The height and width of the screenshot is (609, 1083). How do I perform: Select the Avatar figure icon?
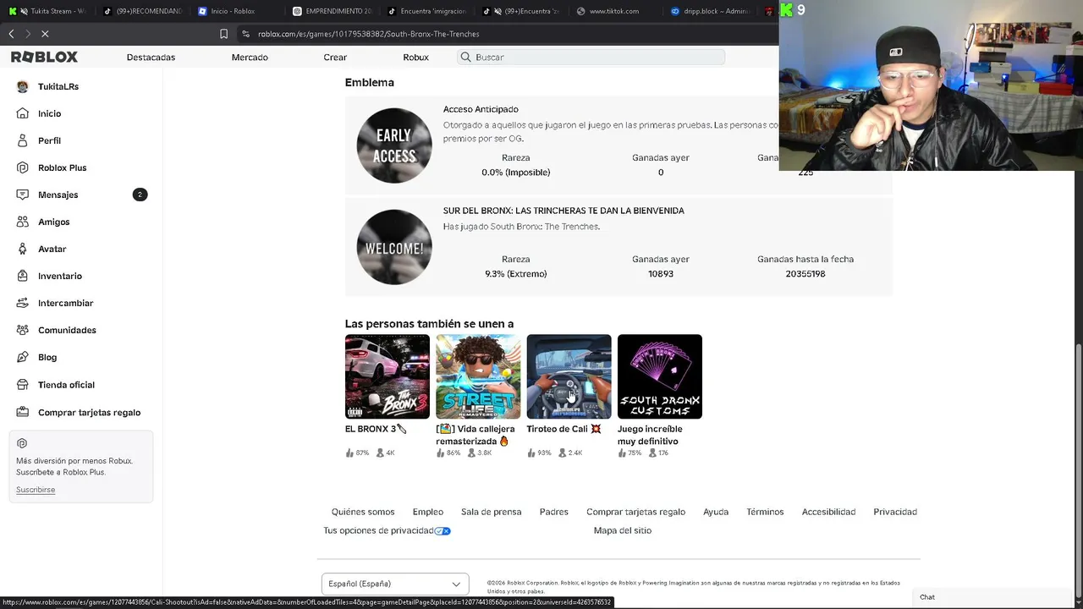coord(22,249)
